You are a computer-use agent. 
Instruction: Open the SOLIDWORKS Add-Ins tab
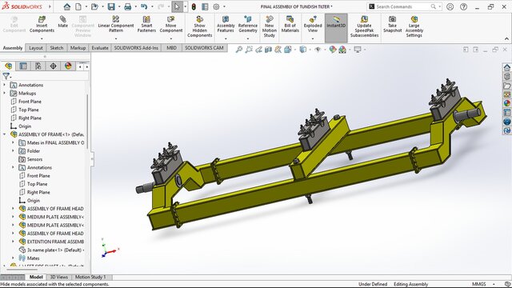click(136, 48)
